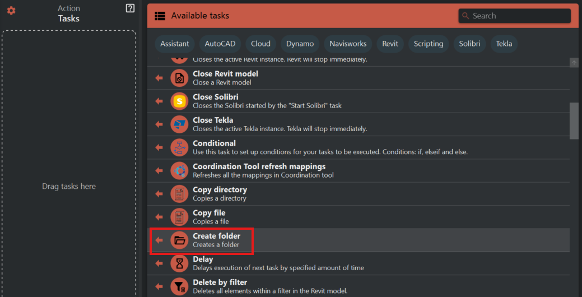The height and width of the screenshot is (297, 582).
Task: Click the Close Revit model task icon
Action: click(x=180, y=78)
